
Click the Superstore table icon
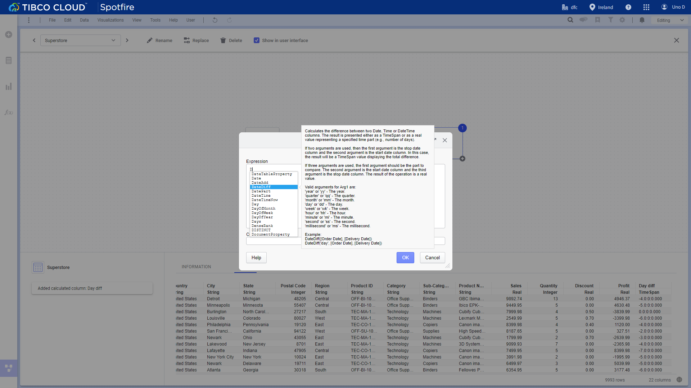[x=38, y=267]
